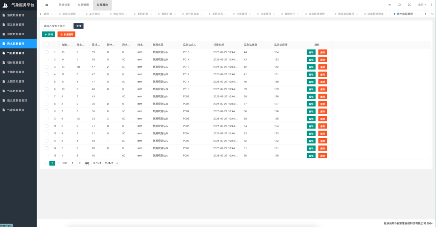Click the home icon in top bar
This screenshot has width=436, height=227.
click(389, 5)
